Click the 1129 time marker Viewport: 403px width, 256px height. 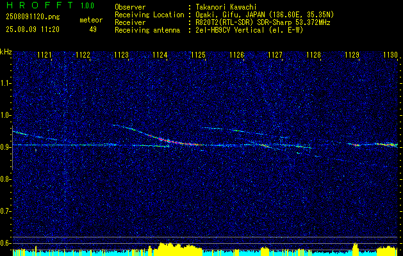pyautogui.click(x=352, y=55)
